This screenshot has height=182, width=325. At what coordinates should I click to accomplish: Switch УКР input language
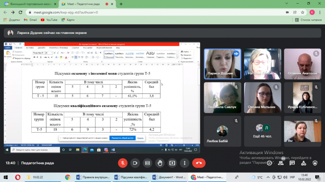[292, 177]
